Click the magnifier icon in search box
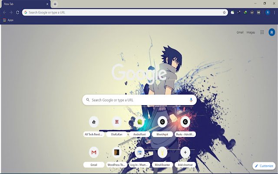 [x=88, y=100]
